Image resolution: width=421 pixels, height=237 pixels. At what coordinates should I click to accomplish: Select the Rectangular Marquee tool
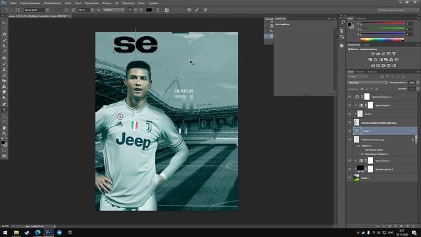4,28
